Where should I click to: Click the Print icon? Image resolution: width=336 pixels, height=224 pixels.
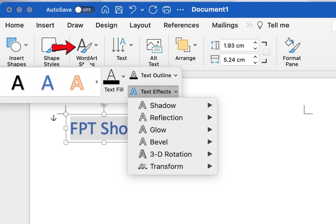tap(167, 10)
